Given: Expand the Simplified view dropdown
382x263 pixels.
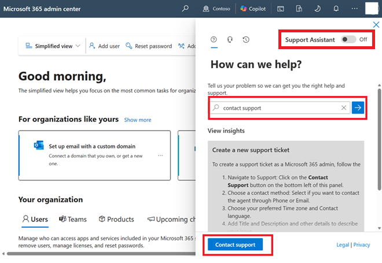Looking at the screenshot, I should [x=53, y=46].
